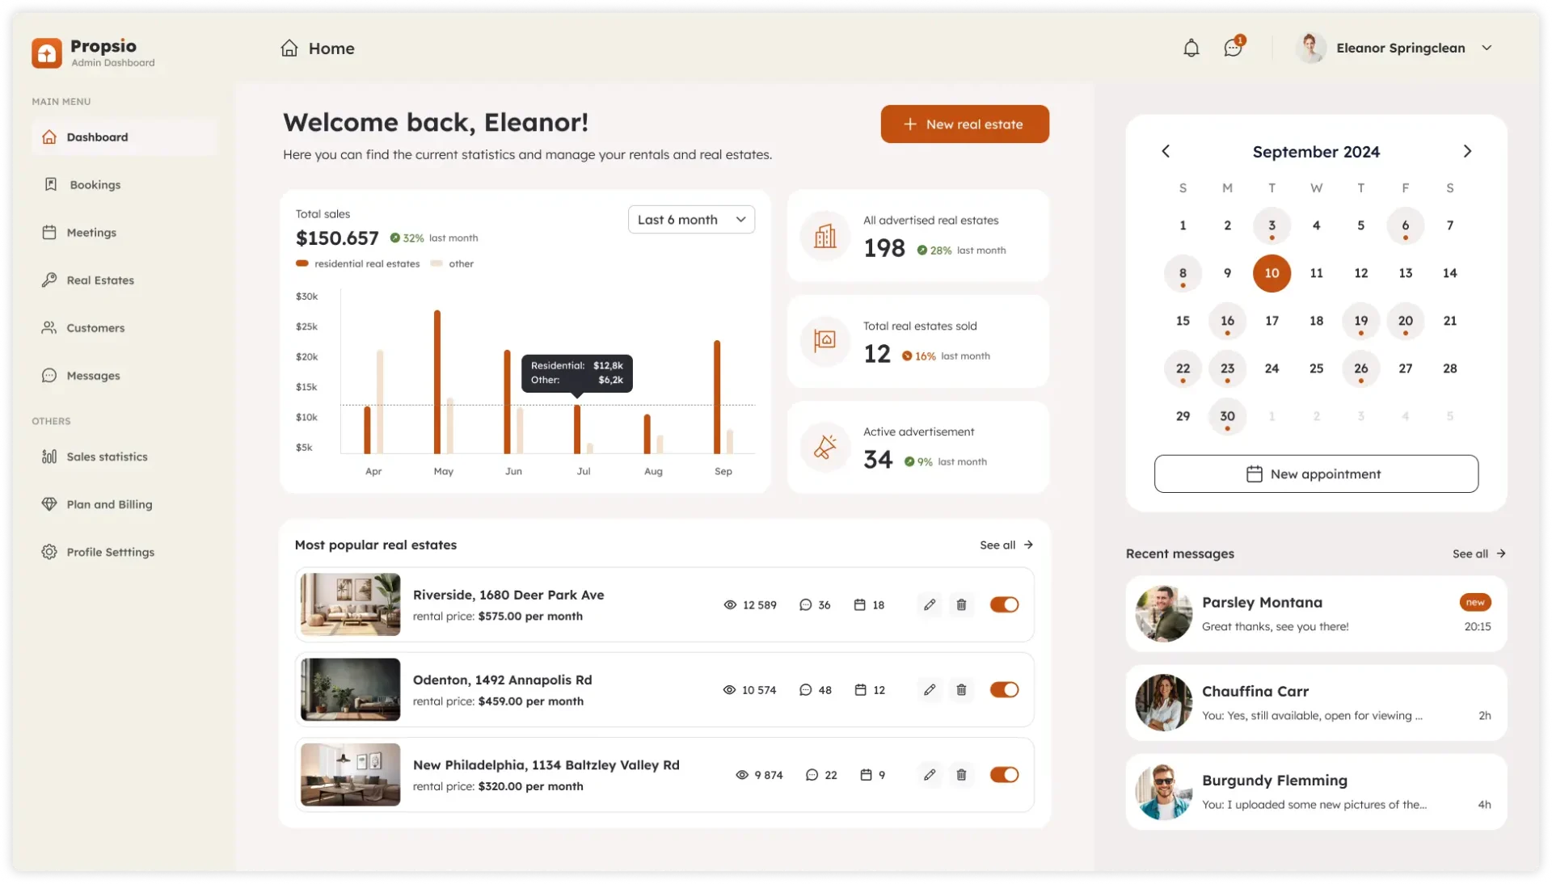Click the New real estate button
The width and height of the screenshot is (1552, 884).
(x=964, y=124)
